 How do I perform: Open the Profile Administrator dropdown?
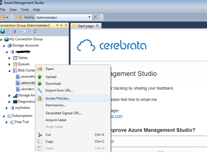point(89,17)
